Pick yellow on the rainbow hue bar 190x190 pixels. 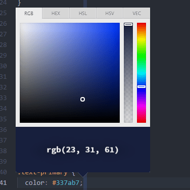141,40
